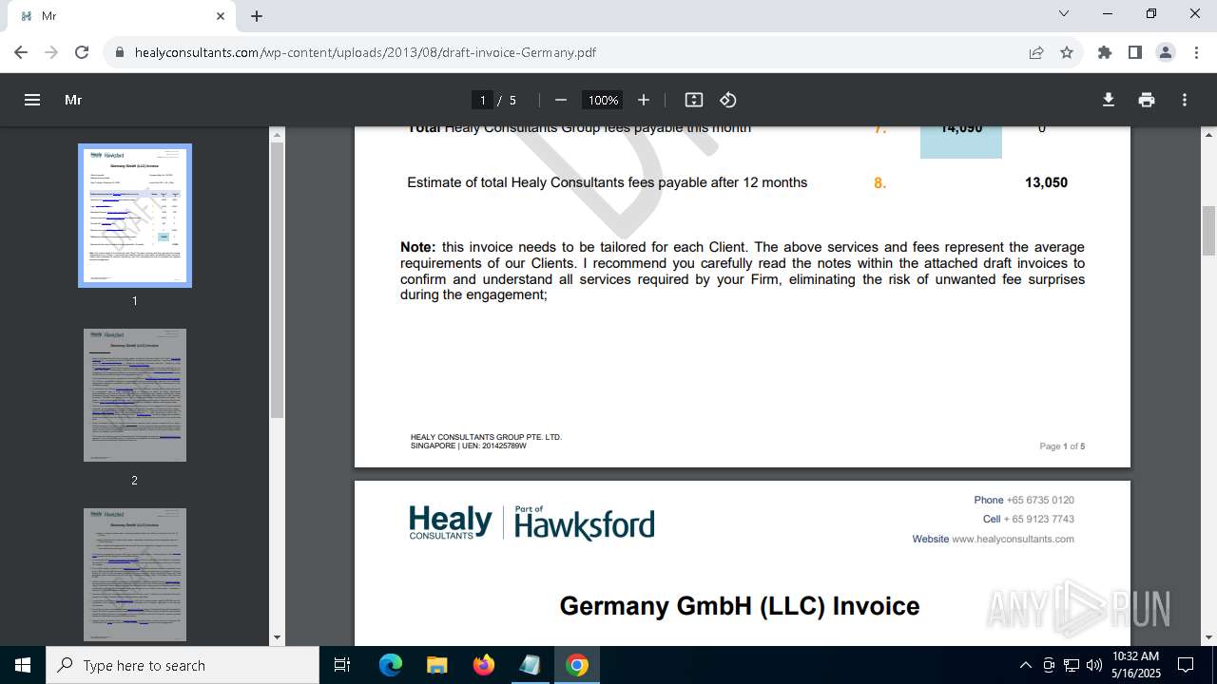Go back in browser history
Viewport: 1217px width, 684px height.
coord(21,52)
